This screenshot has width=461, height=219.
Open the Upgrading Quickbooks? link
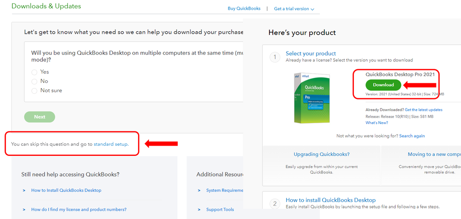pos(322,154)
